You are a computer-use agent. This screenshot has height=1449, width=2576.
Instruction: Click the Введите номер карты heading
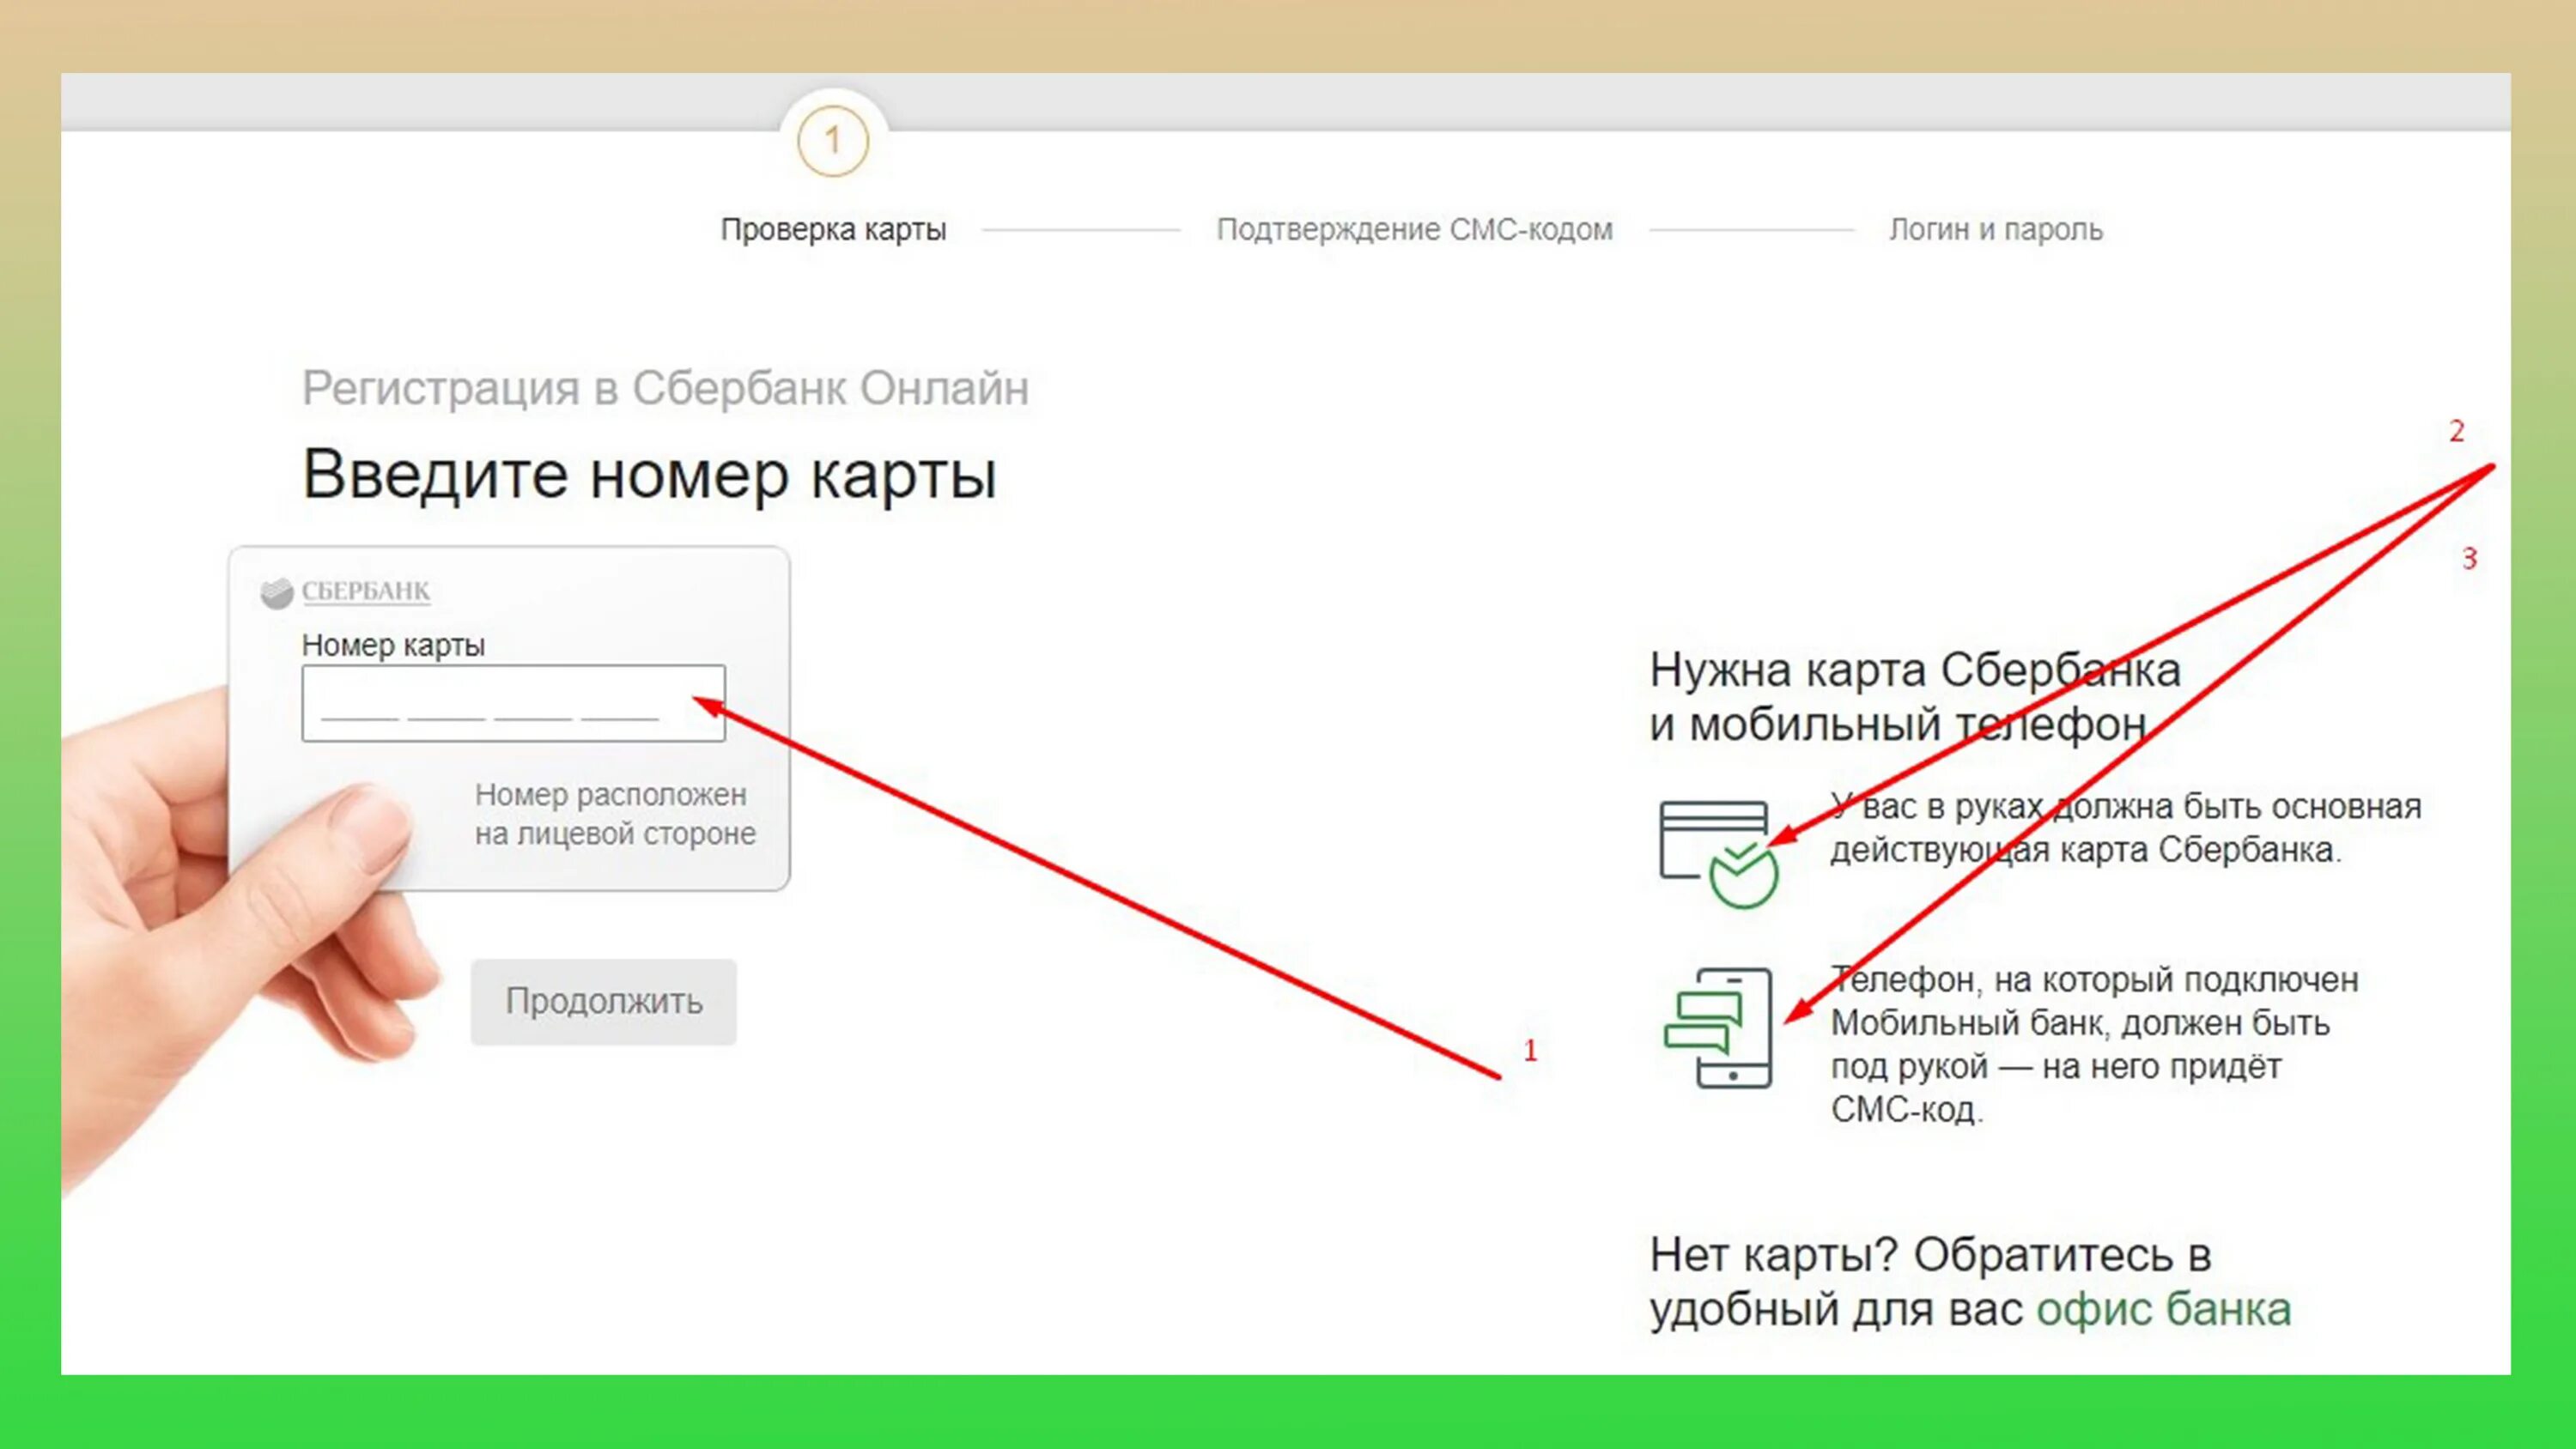tap(649, 475)
